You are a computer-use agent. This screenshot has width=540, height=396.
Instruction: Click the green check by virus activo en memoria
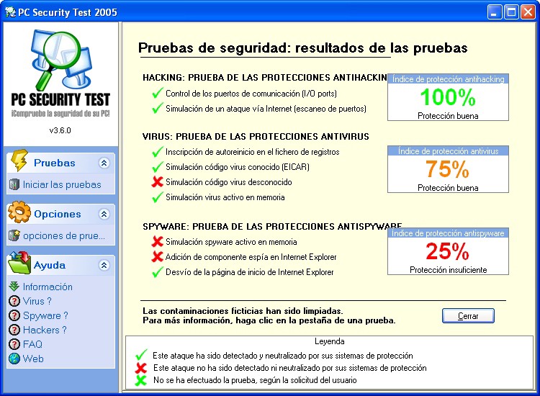157,197
